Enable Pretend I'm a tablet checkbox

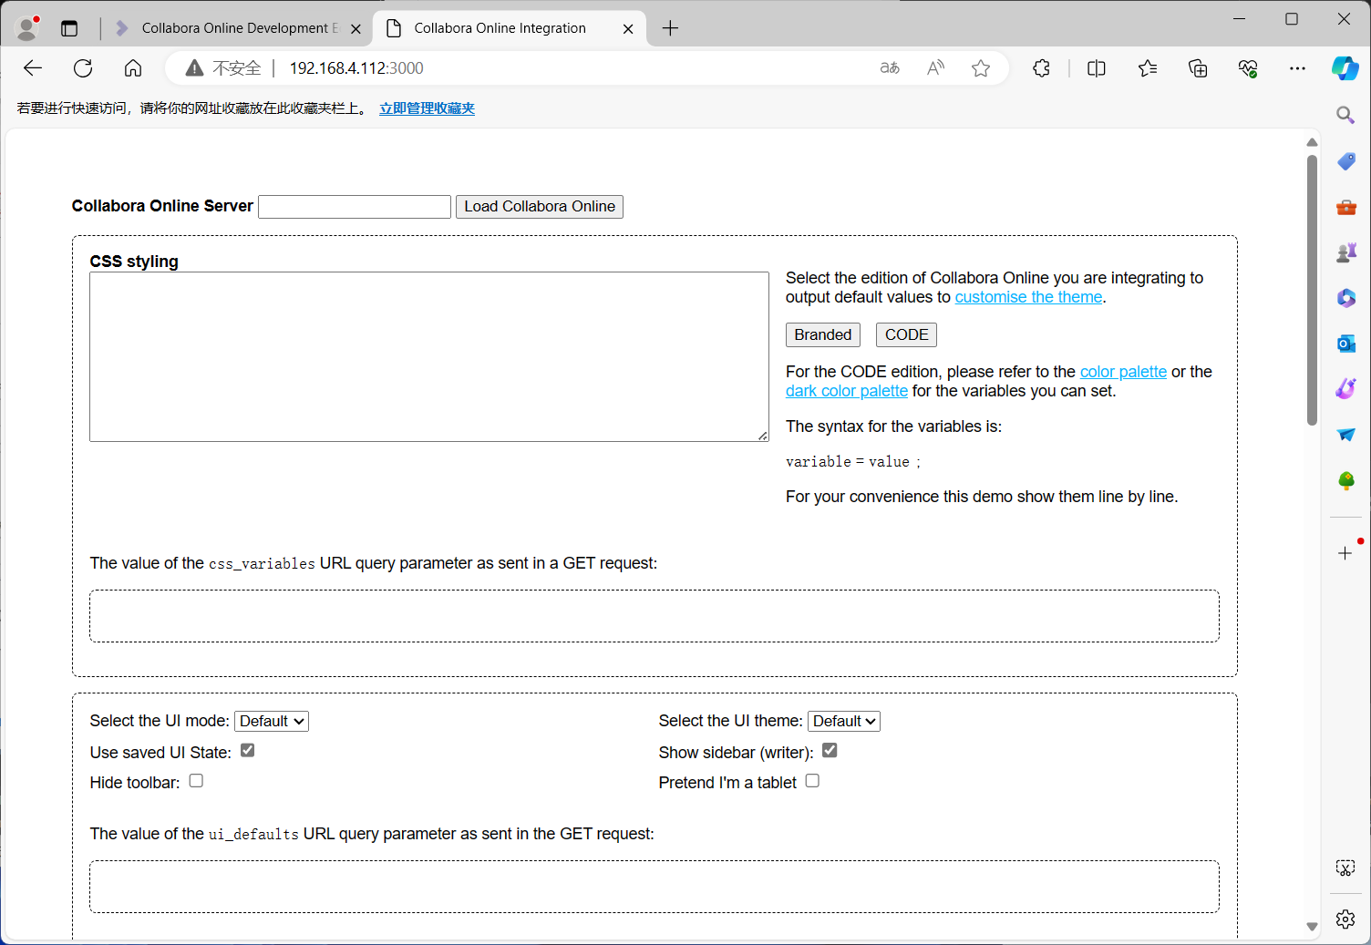click(812, 781)
